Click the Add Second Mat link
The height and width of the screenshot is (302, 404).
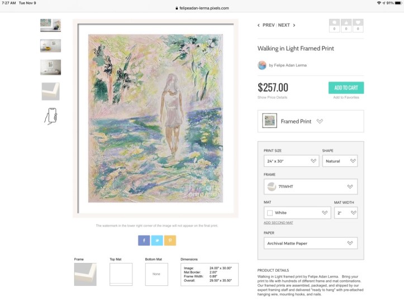pyautogui.click(x=278, y=223)
